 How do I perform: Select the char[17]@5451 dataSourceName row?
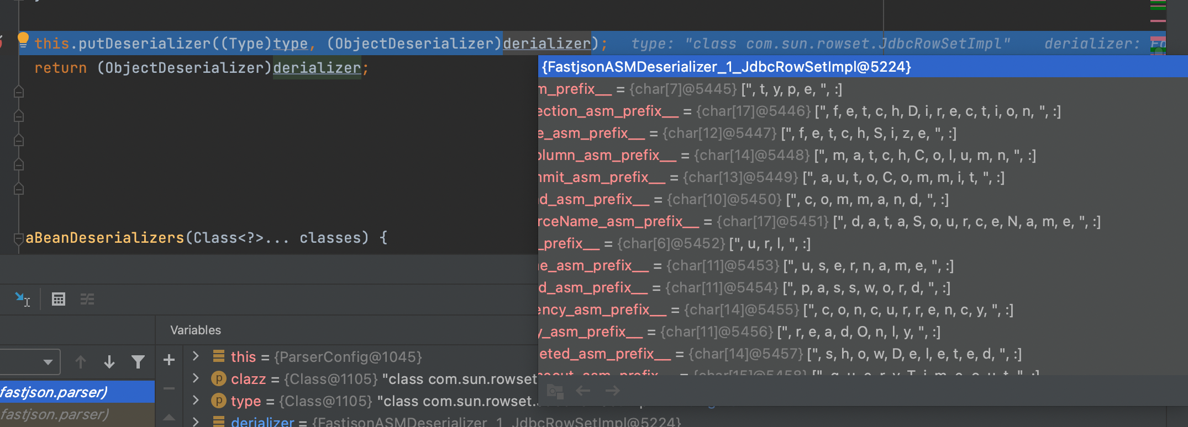point(863,221)
